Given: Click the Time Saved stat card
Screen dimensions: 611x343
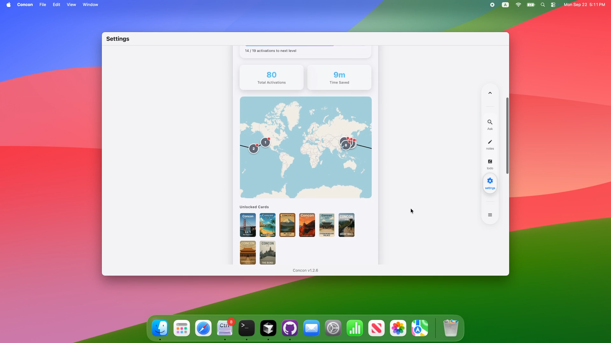Looking at the screenshot, I should coord(339,77).
